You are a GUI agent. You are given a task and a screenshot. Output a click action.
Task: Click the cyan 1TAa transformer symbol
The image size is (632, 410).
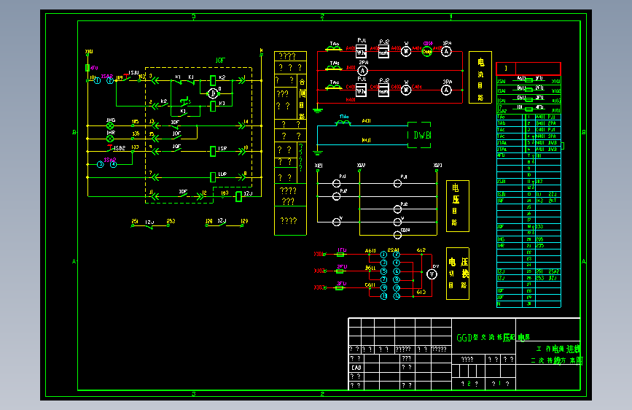point(343,122)
